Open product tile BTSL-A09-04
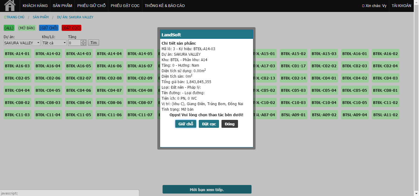The image size is (419, 196). (355, 115)
